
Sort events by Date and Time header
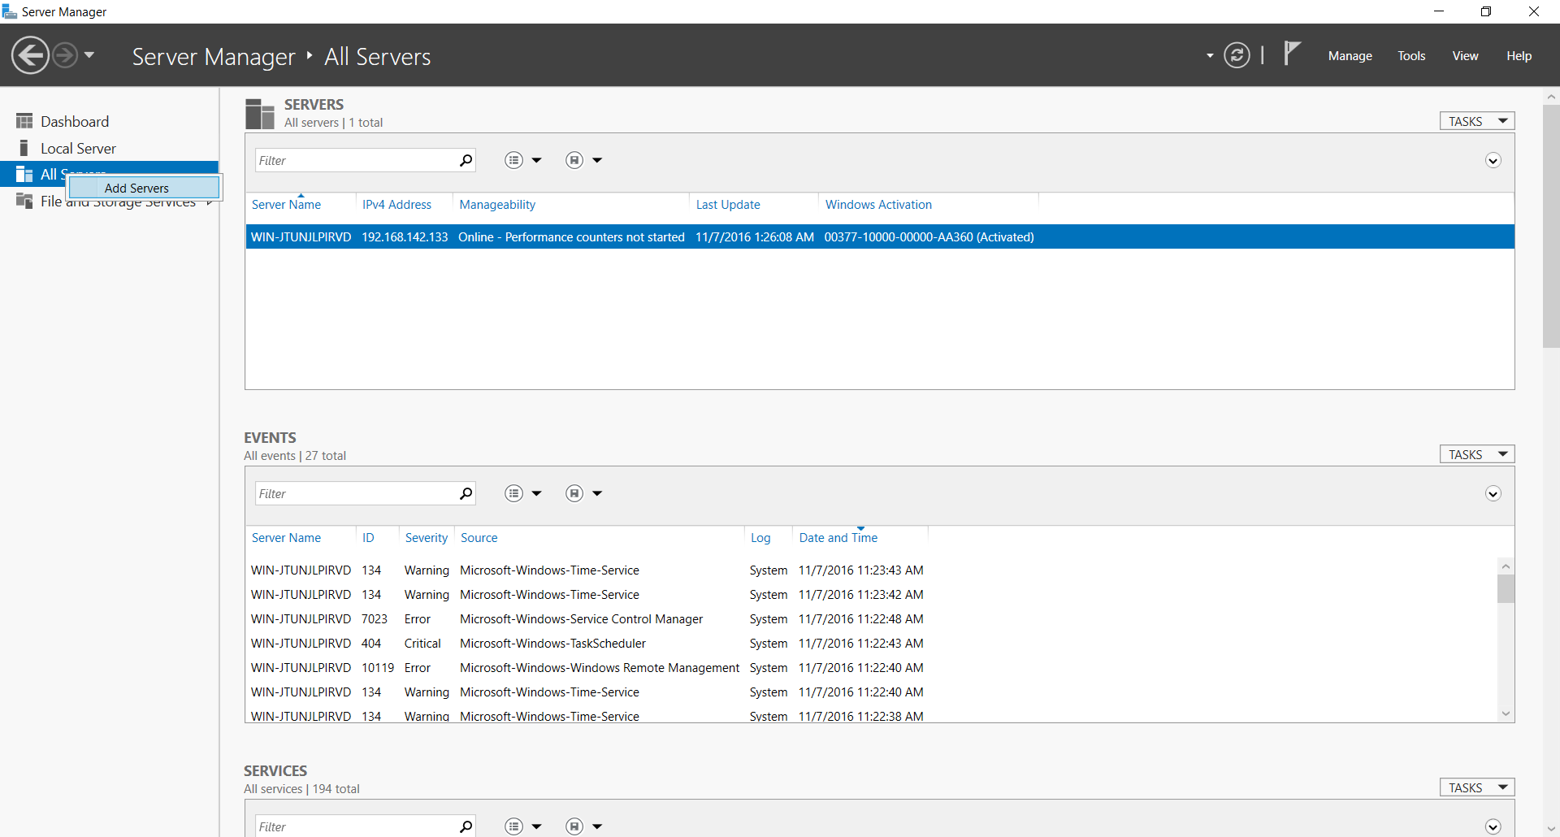[838, 538]
